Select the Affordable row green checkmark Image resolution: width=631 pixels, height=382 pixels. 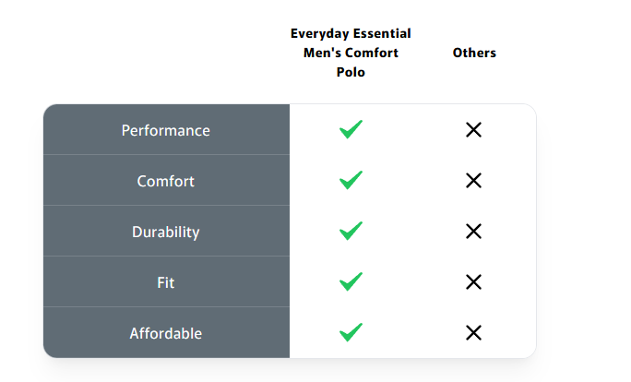(x=351, y=332)
